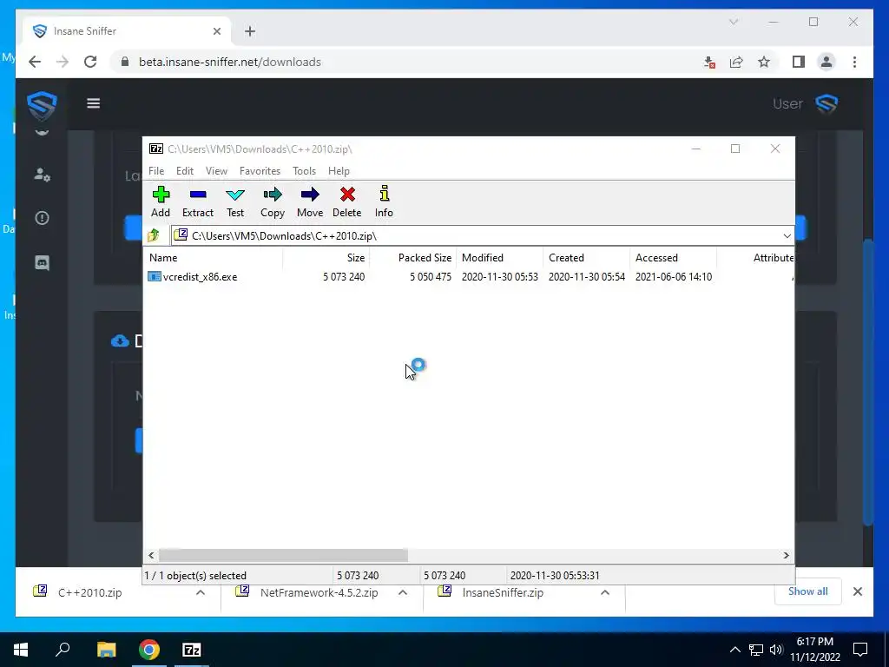The height and width of the screenshot is (667, 889).
Task: Click Show all downloads
Action: (807, 591)
